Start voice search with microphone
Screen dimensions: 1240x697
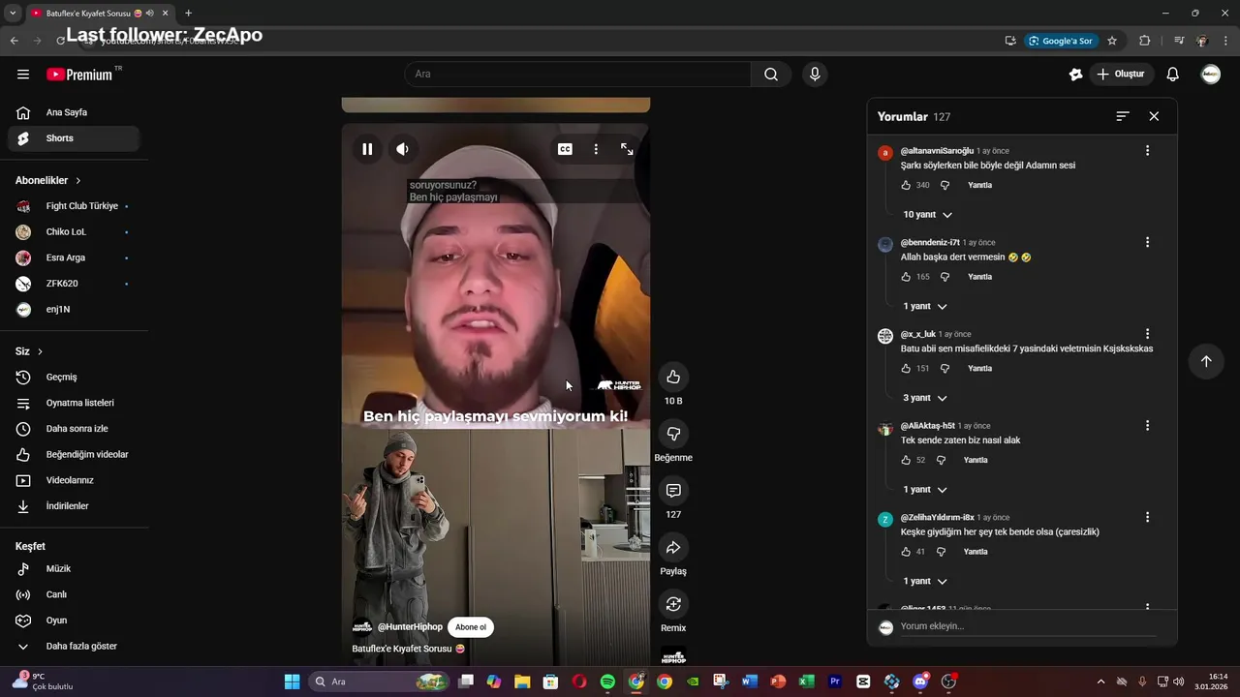tap(815, 75)
